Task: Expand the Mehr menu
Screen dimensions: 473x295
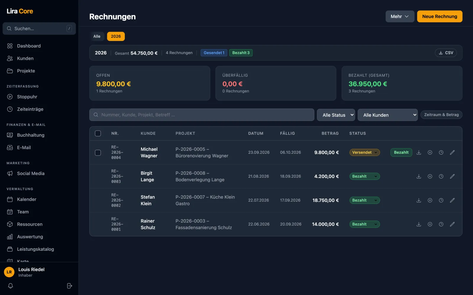Action: pos(400,17)
